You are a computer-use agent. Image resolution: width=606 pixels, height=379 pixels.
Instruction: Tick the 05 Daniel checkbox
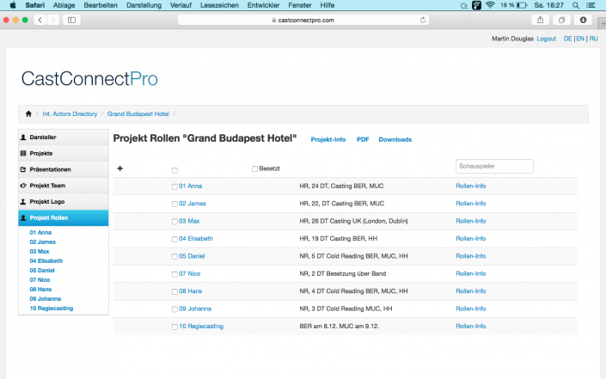click(x=174, y=256)
